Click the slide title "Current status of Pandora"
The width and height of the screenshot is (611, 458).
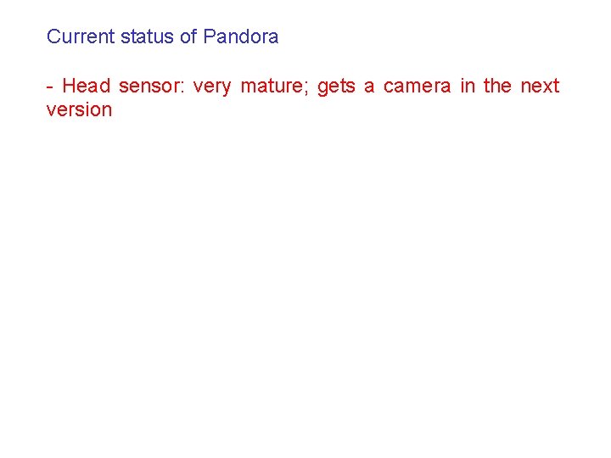click(x=162, y=37)
